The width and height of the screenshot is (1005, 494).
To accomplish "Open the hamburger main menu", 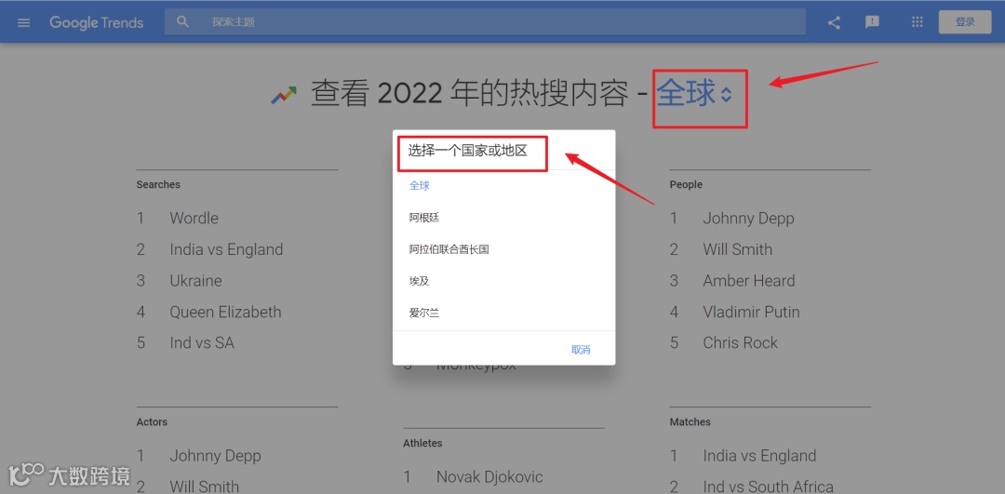I will [x=23, y=22].
